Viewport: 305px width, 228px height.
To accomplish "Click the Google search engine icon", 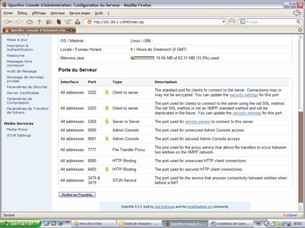I will pyautogui.click(x=242, y=22).
